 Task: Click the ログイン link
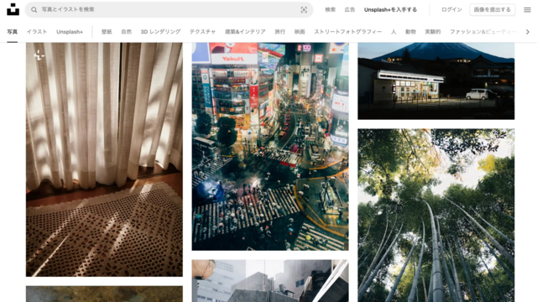[451, 9]
